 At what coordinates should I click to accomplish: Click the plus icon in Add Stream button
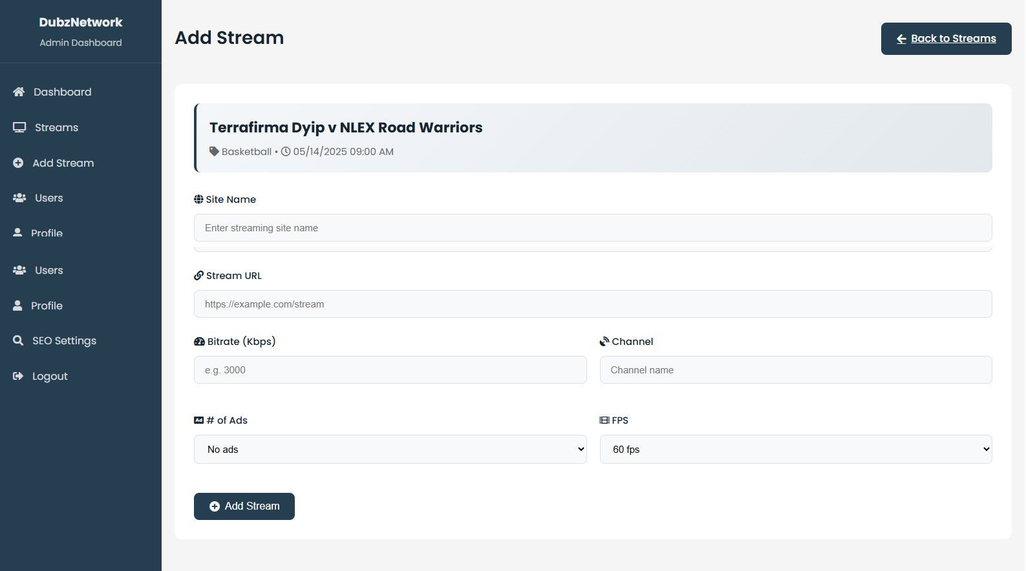click(x=215, y=506)
